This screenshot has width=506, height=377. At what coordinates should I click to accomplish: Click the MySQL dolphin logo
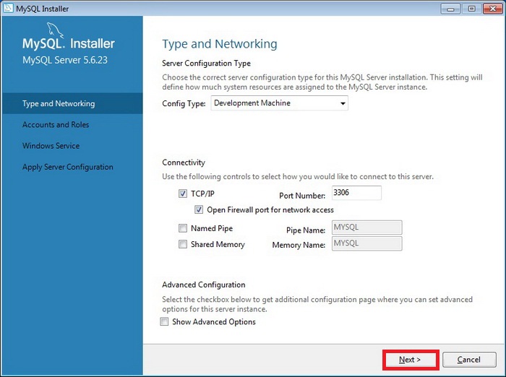tap(55, 30)
